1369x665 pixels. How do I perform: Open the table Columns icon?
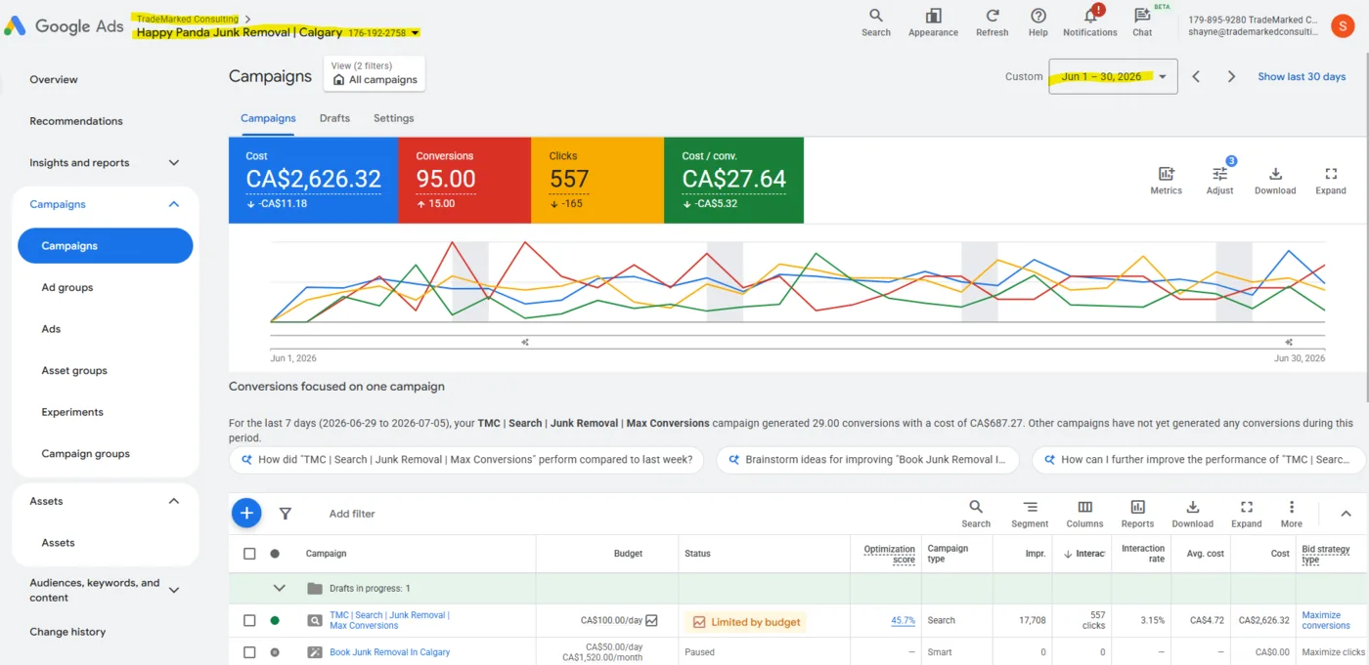tap(1084, 514)
